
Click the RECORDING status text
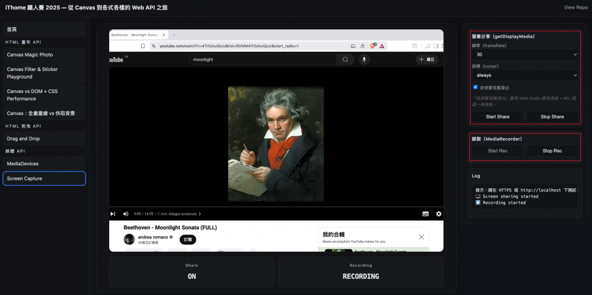361,276
